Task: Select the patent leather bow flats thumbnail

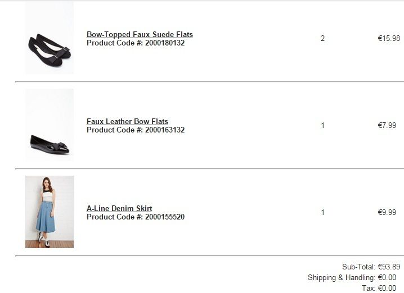Action: (50, 126)
